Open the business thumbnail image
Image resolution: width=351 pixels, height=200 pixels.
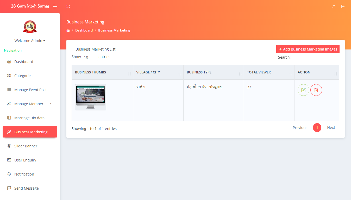pos(91,97)
